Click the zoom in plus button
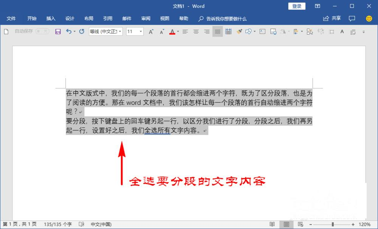The image size is (378, 229). (x=353, y=225)
